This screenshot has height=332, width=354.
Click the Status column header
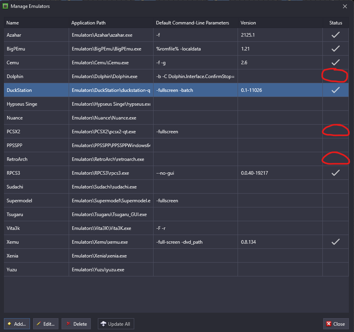point(335,23)
